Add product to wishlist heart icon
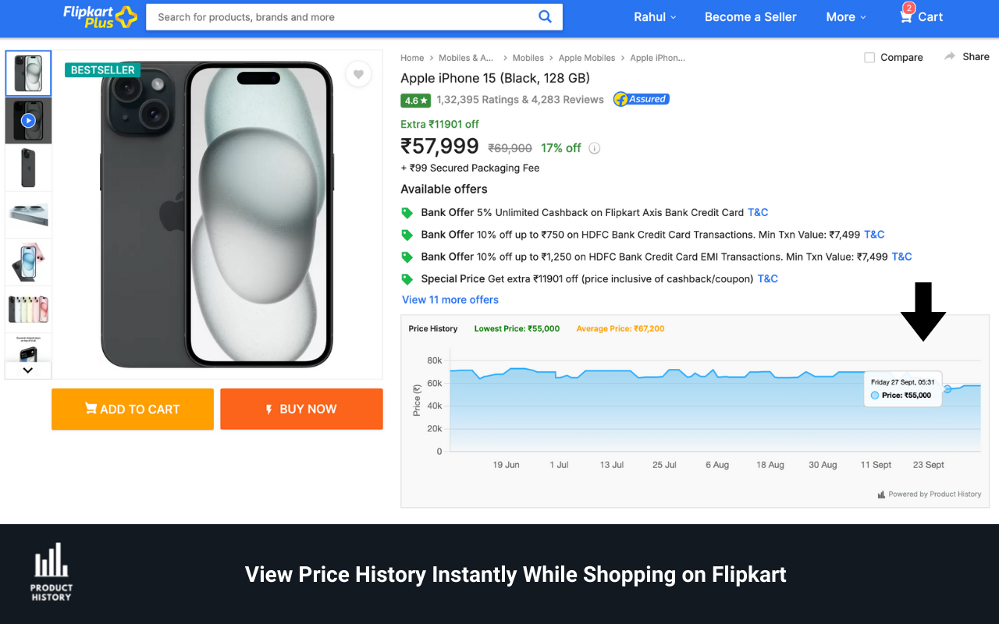 click(358, 74)
